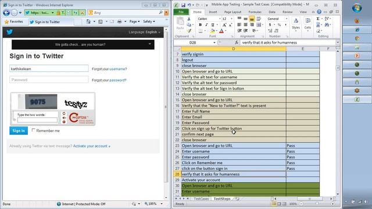This screenshot has height=209, width=372.
Task: Toggle bold formatting in Excel
Action: [200, 24]
